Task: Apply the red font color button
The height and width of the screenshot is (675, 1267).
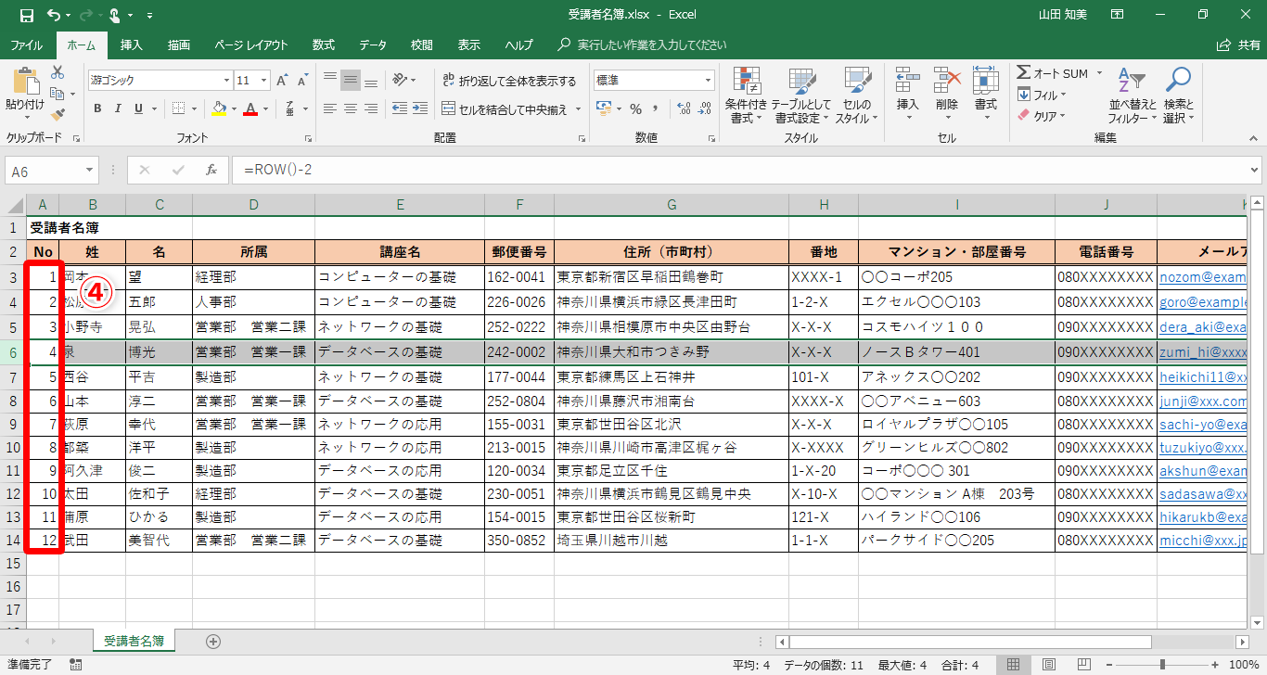Action: (250, 108)
